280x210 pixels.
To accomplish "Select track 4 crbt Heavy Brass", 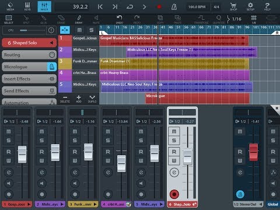I will (x=79, y=75).
